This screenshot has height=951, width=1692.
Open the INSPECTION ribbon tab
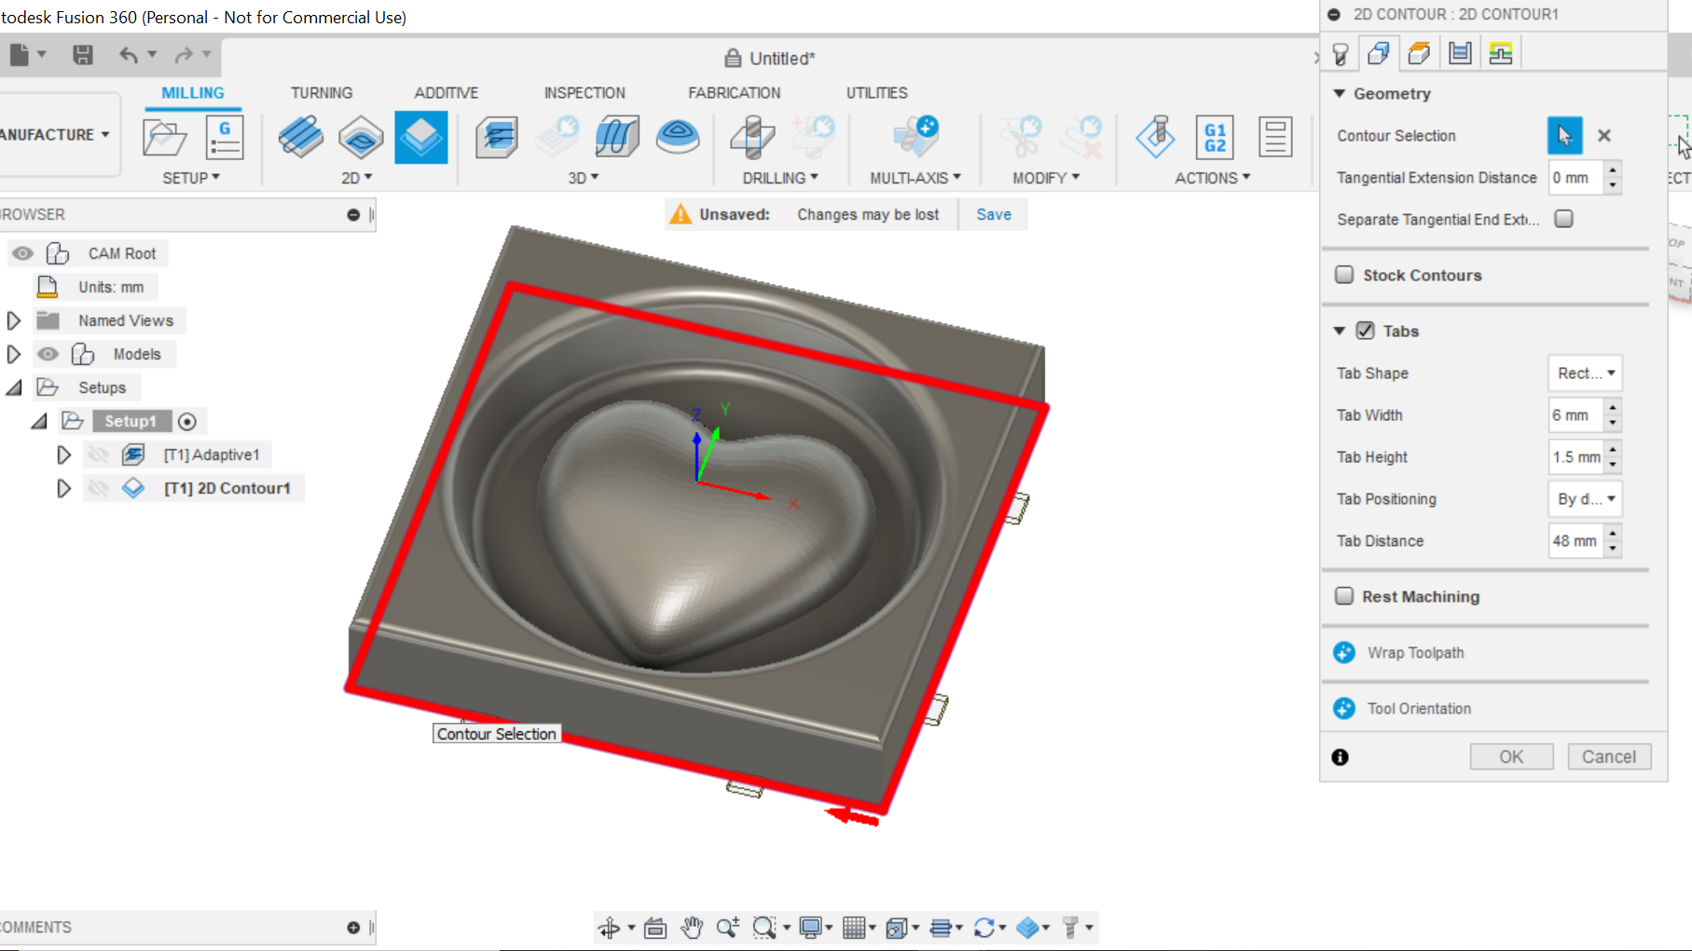[585, 92]
